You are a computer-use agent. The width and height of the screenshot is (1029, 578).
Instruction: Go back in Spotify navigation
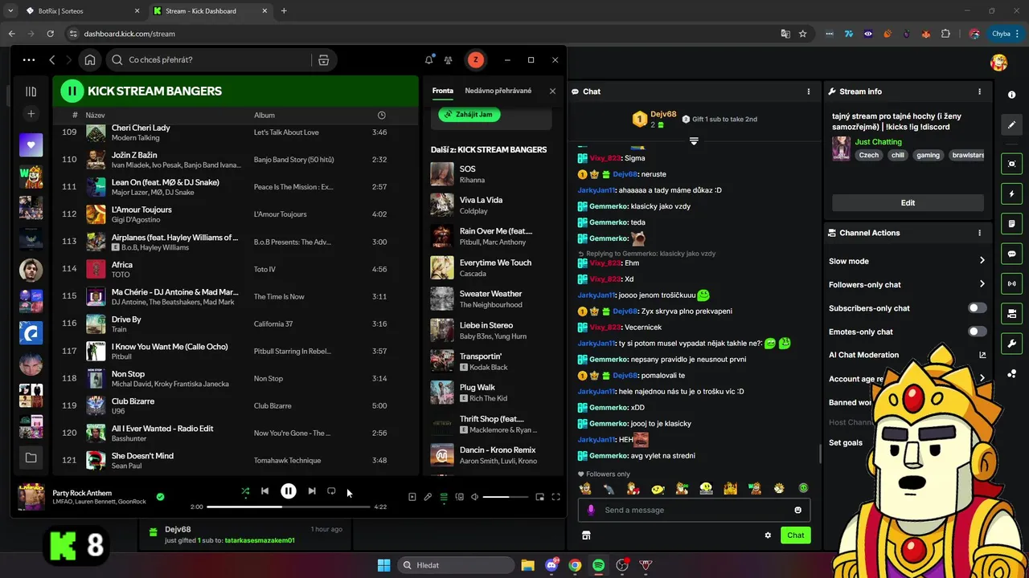pos(52,59)
